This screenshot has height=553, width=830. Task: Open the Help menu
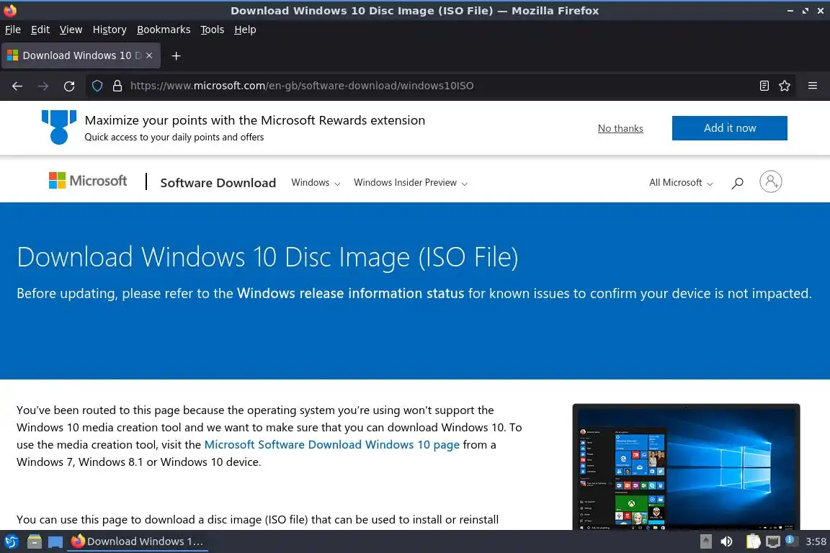pyautogui.click(x=245, y=30)
